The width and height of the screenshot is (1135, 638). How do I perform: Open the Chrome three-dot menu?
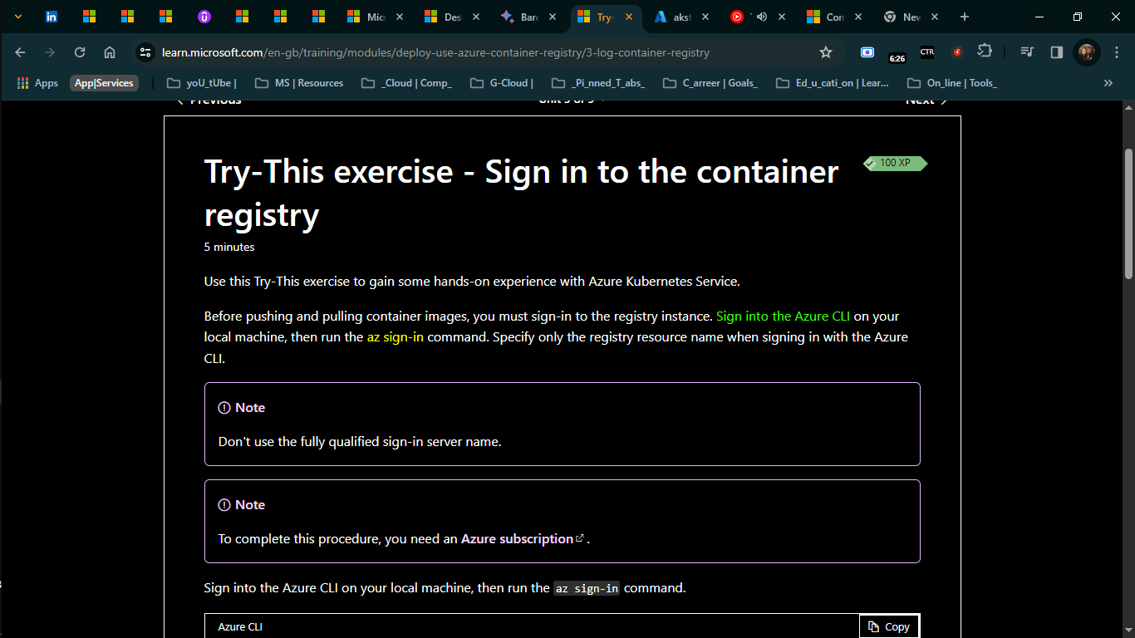coord(1118,52)
